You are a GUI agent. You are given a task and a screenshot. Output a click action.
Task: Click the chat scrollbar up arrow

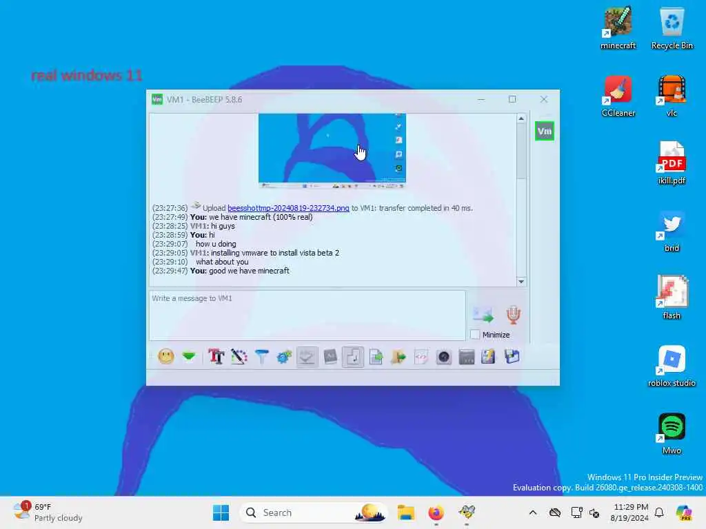[521, 118]
